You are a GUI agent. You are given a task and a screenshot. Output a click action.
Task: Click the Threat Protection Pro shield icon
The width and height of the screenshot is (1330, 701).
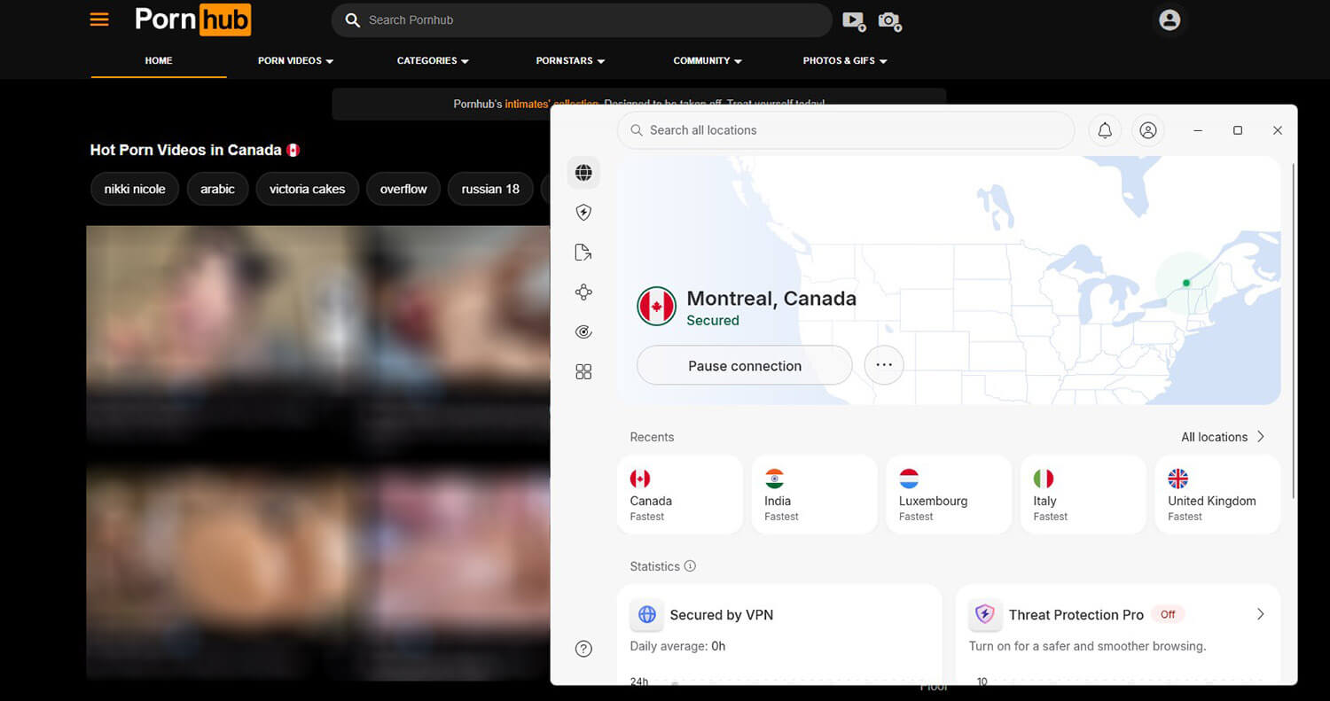[x=985, y=614]
